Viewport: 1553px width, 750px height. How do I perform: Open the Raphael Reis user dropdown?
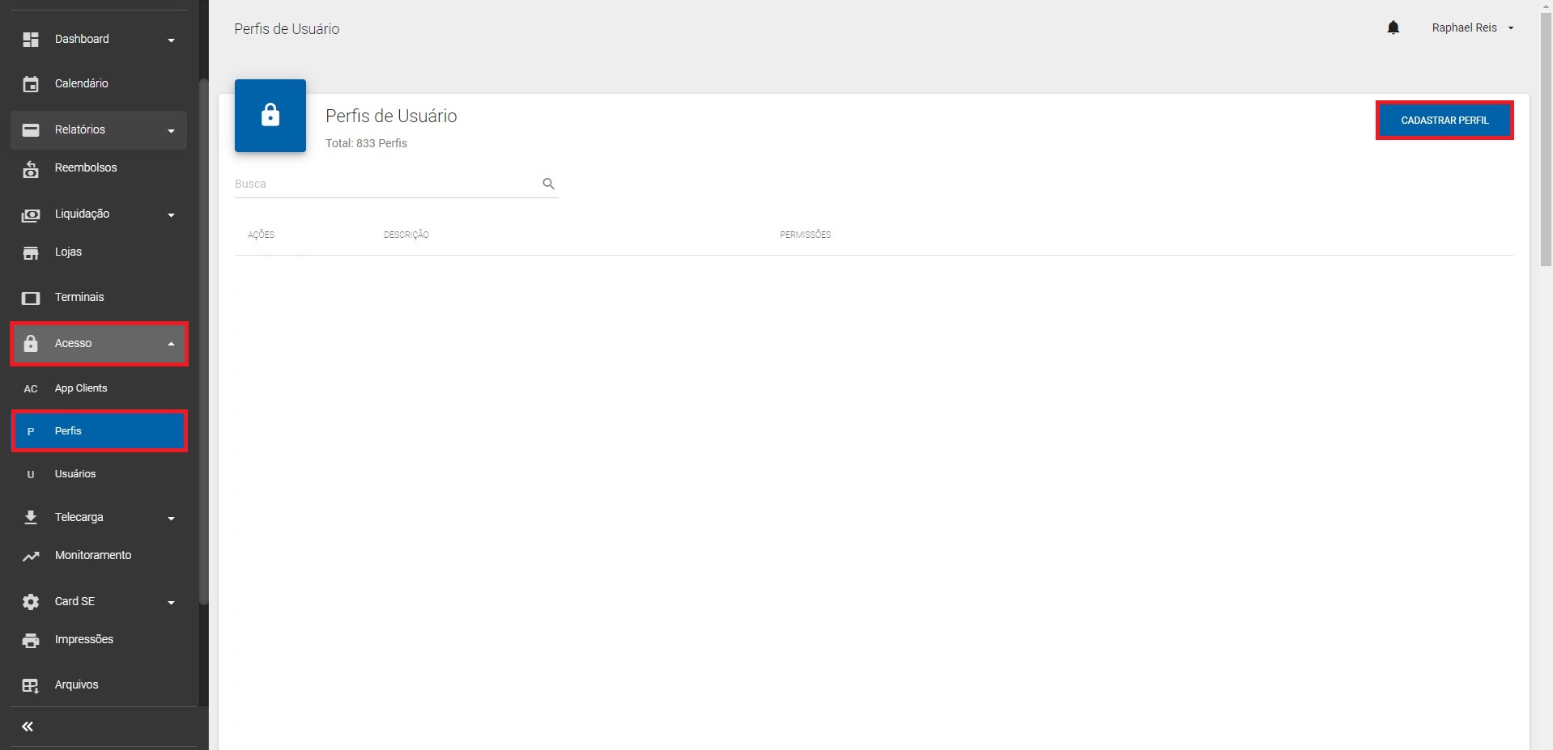click(x=1472, y=28)
